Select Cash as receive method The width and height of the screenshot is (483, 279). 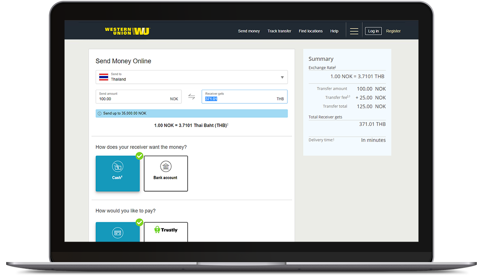pyautogui.click(x=118, y=174)
